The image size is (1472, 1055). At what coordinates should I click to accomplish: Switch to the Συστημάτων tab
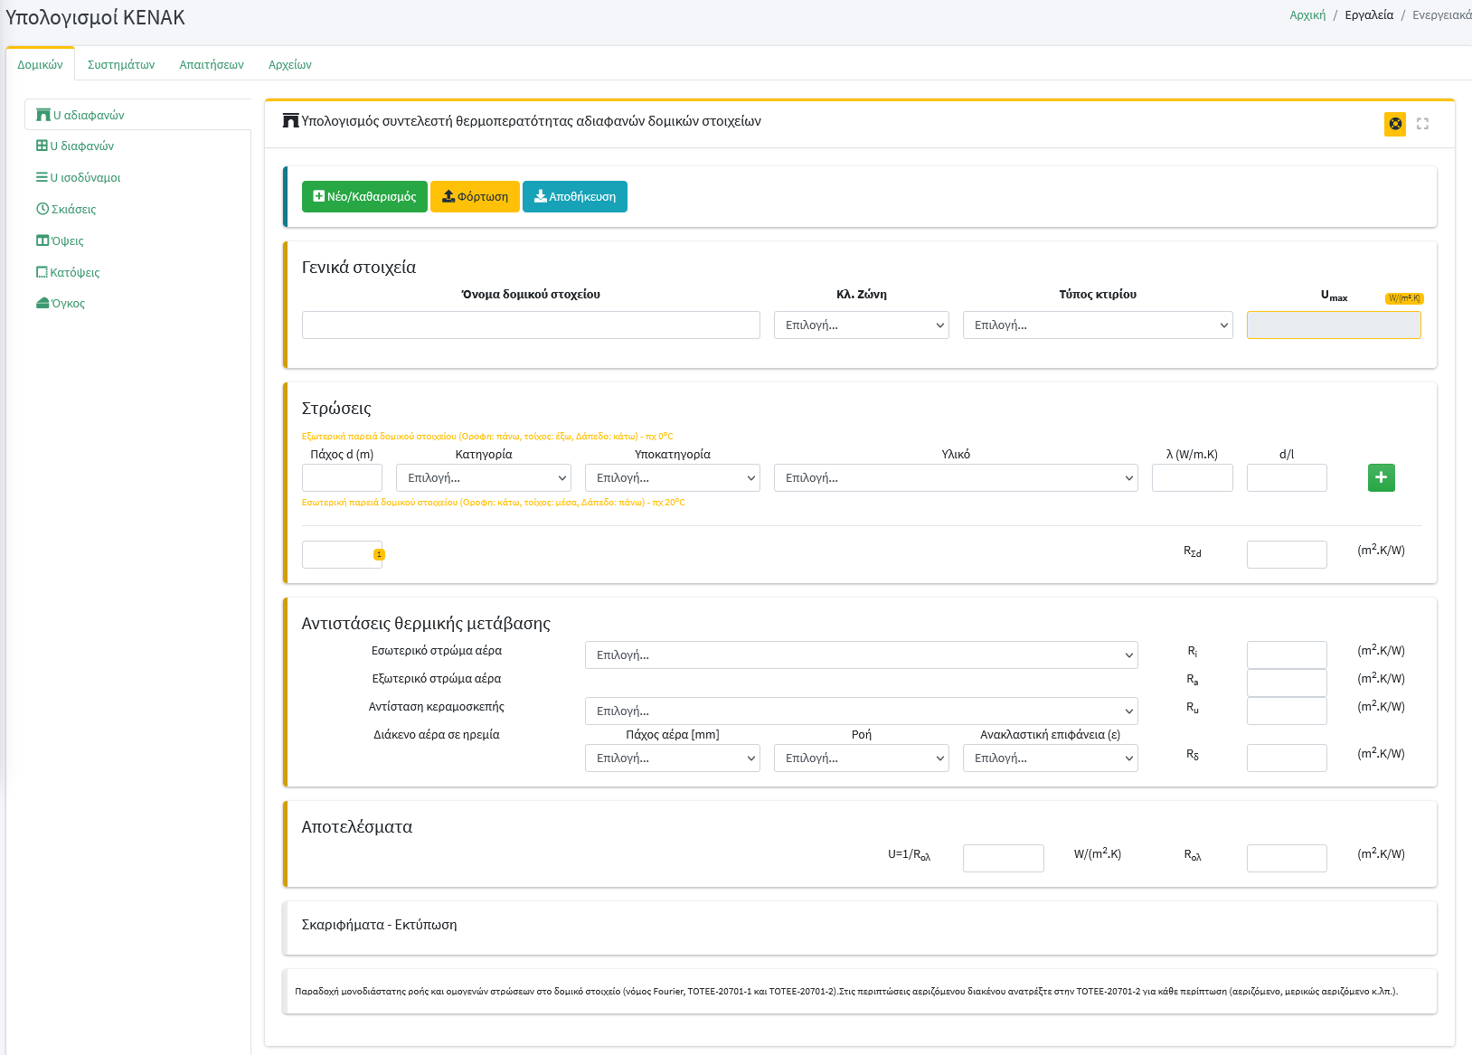(x=121, y=65)
